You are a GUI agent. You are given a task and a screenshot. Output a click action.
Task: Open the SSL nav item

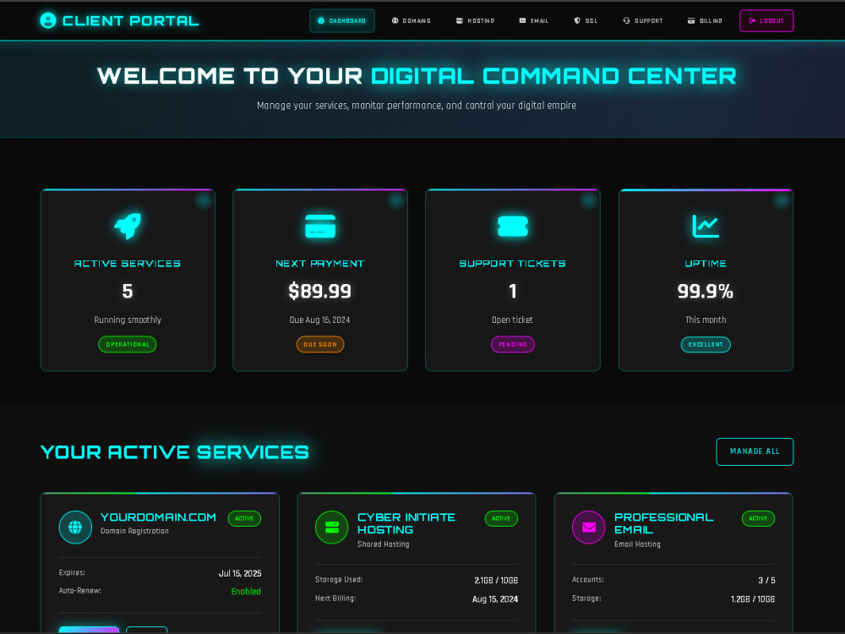click(x=586, y=20)
